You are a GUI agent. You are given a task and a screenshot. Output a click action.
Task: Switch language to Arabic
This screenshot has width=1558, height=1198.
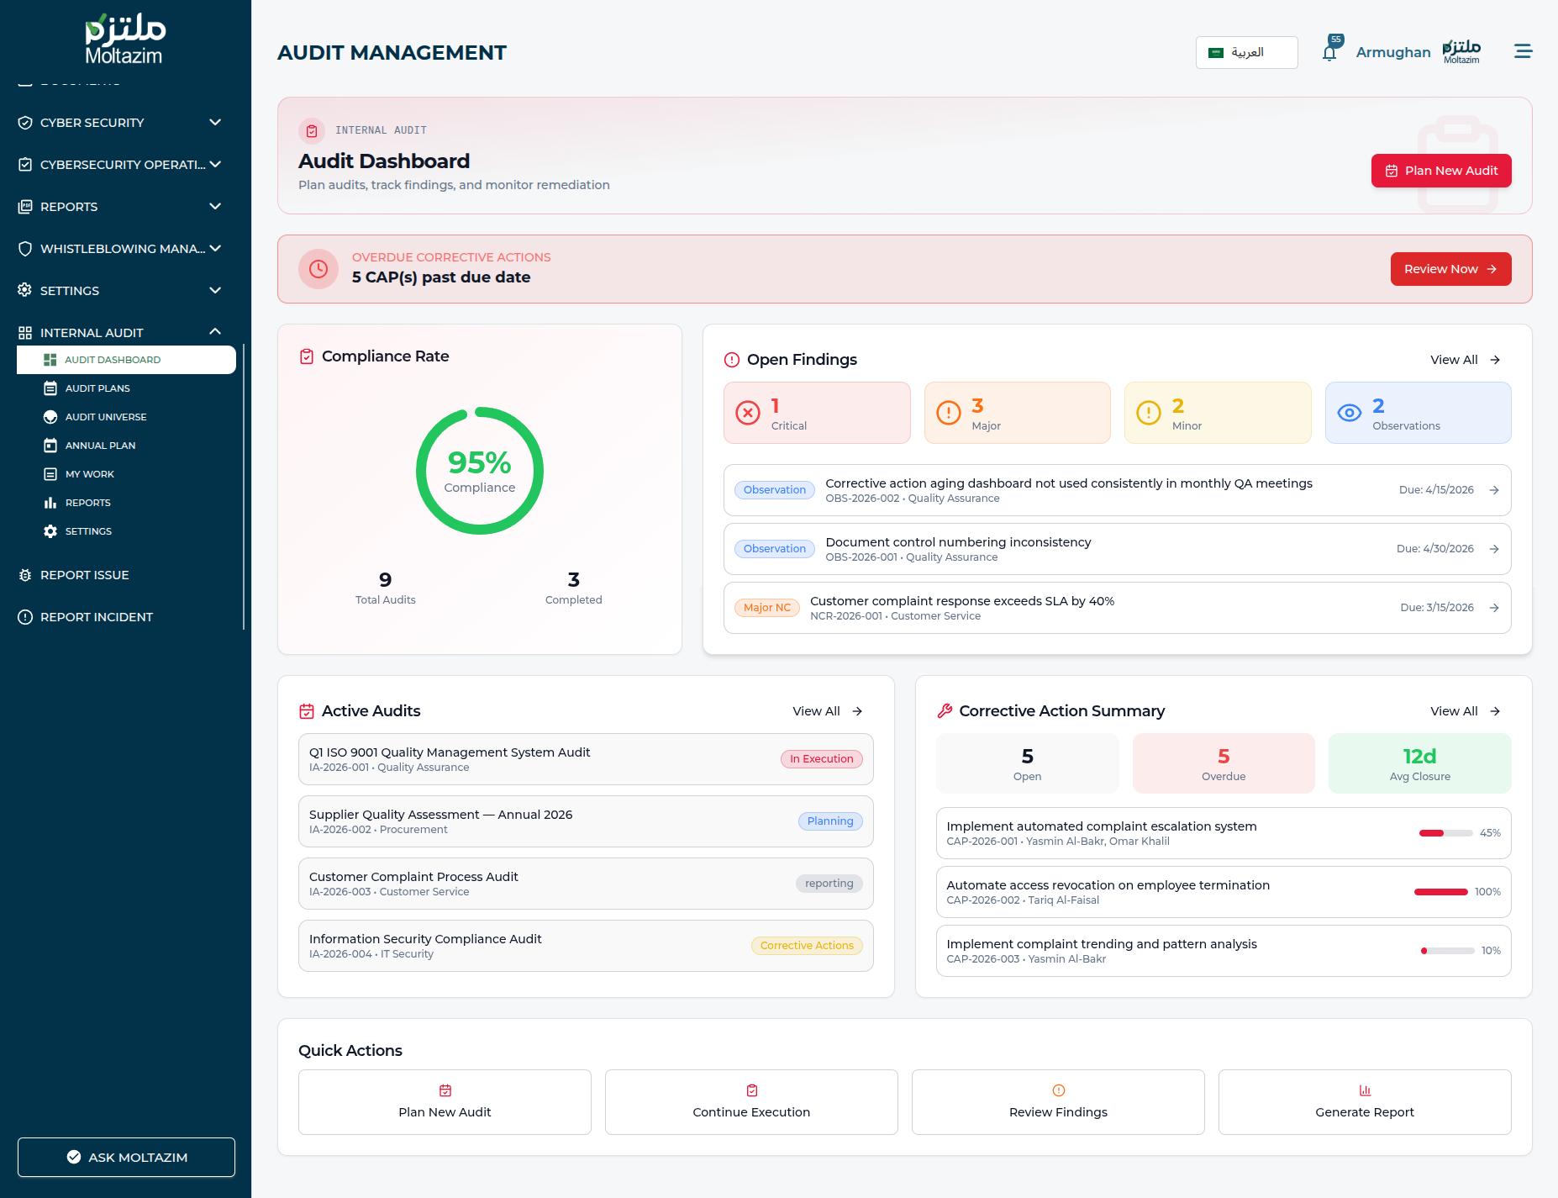(x=1246, y=52)
